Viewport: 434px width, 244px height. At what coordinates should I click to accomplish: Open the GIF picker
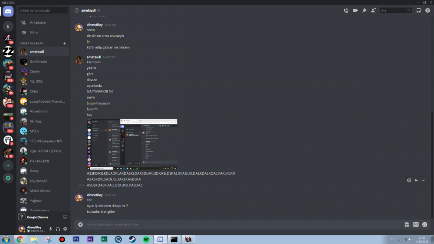coord(416,224)
